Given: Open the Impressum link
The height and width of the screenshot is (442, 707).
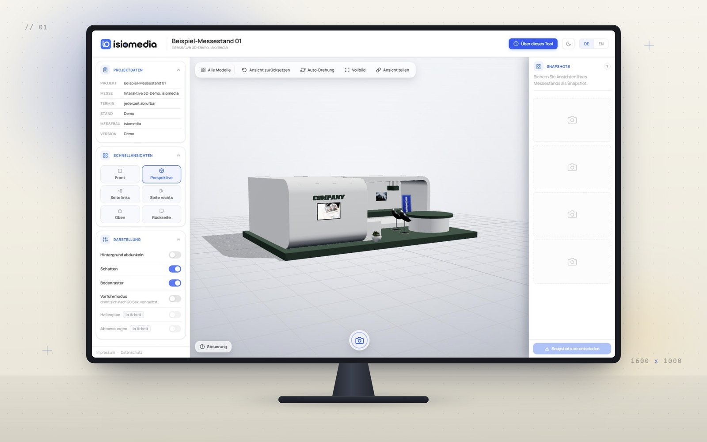Looking at the screenshot, I should 106,352.
